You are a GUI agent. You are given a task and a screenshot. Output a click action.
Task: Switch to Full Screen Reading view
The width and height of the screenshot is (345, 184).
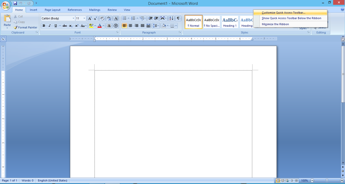(283, 180)
